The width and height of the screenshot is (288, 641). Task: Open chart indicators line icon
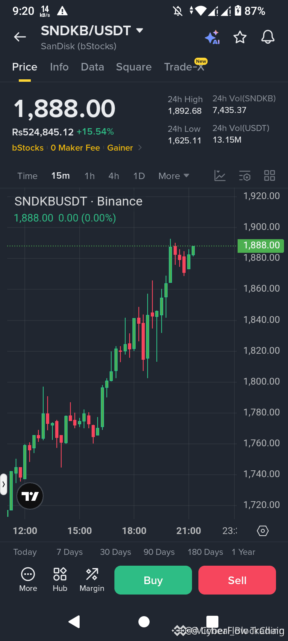click(220, 175)
